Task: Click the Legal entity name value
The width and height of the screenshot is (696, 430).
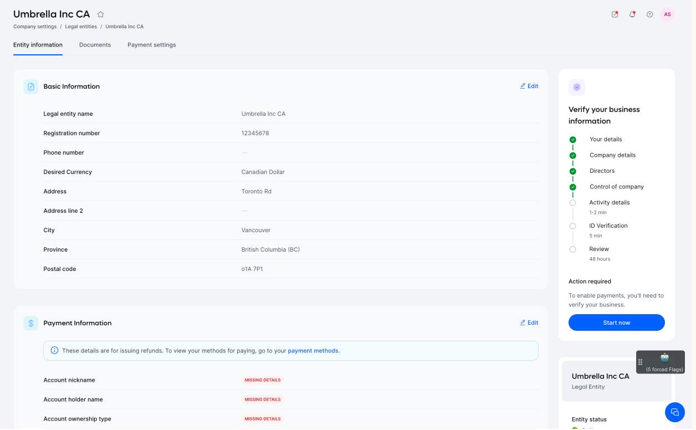Action: coord(263,114)
